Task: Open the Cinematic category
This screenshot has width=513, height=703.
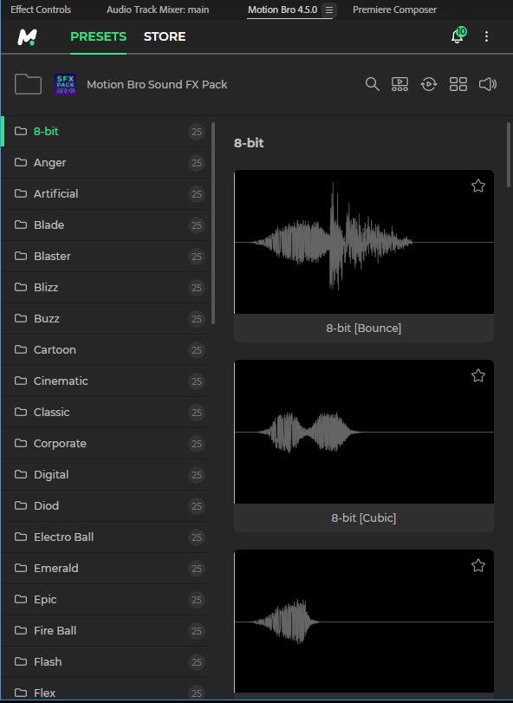Action: pos(106,381)
